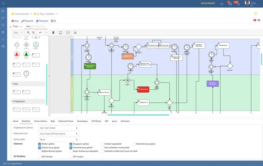Undo the last diagram change

point(40,33)
